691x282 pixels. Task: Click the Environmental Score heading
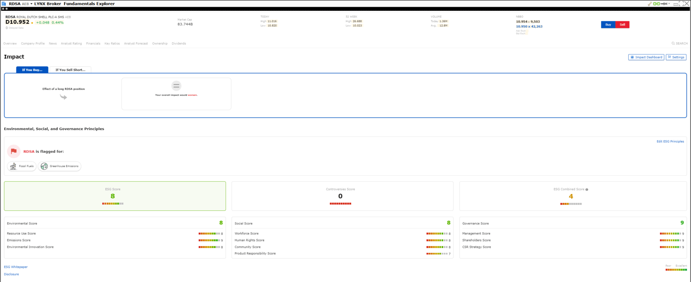click(x=22, y=223)
